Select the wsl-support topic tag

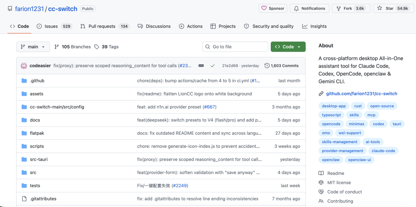tap(350, 133)
